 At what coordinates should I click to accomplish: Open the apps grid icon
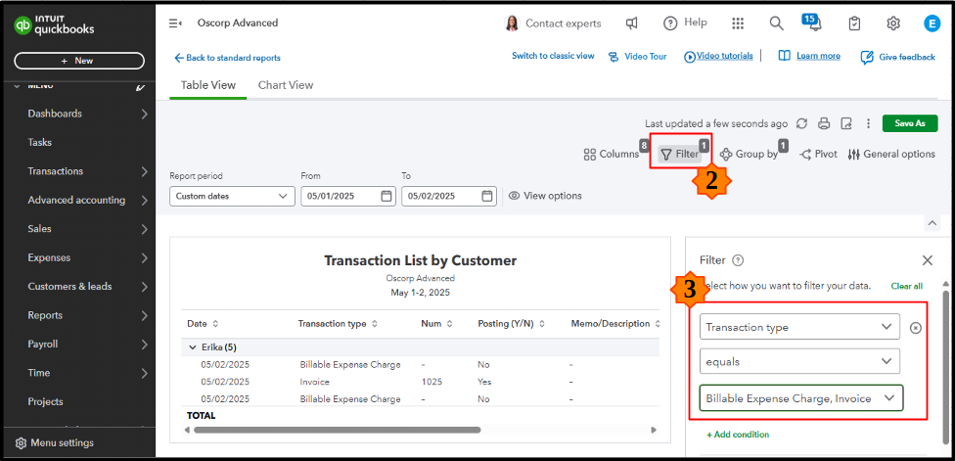click(738, 23)
